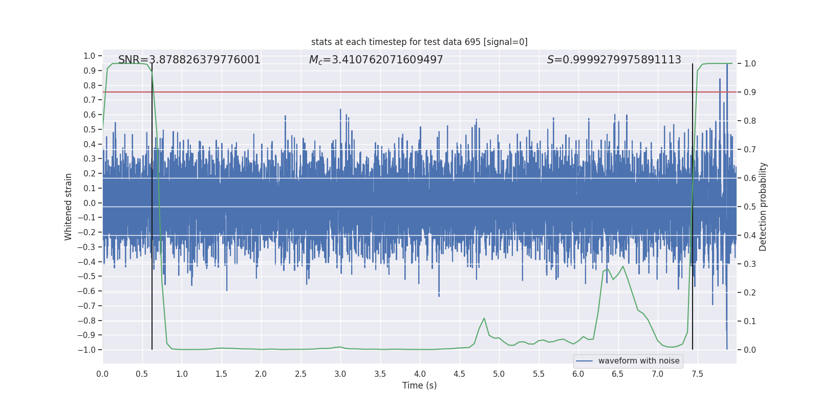819x409 pixels.
Task: Click the left y-axis tick label −0.9
Action: 87,335
